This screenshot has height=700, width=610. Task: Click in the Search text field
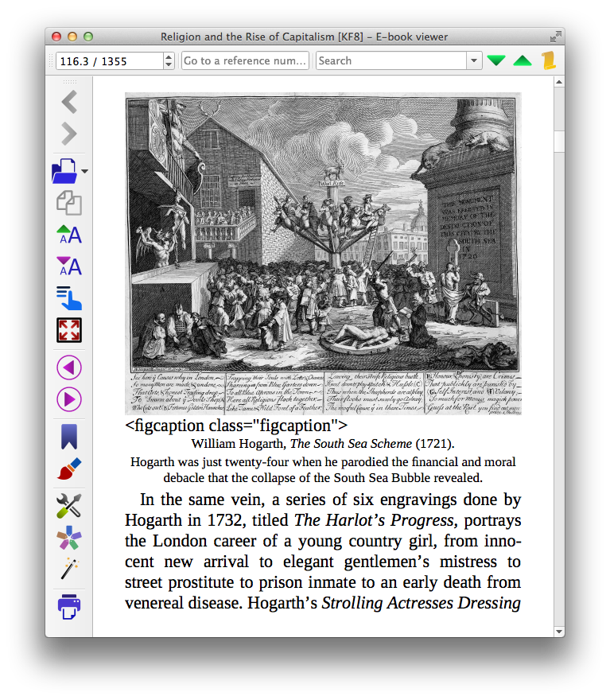coord(391,60)
